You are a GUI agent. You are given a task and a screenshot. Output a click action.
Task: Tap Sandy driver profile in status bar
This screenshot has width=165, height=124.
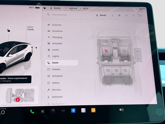click(x=55, y=8)
